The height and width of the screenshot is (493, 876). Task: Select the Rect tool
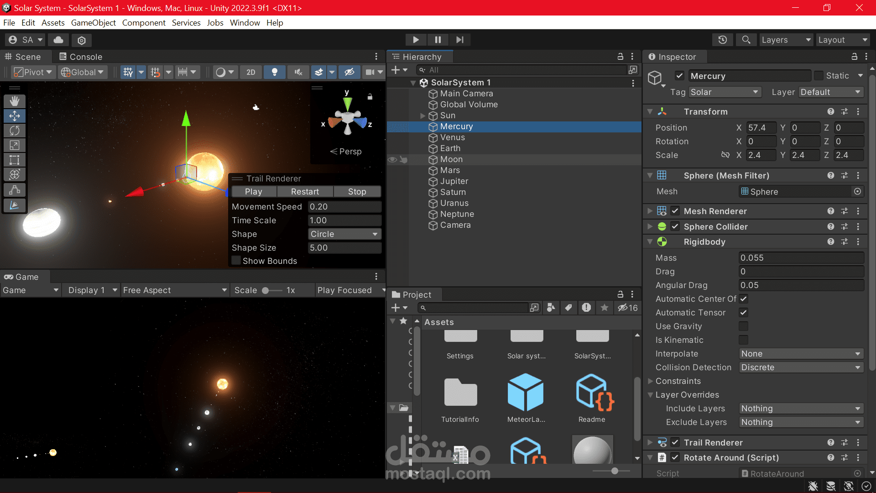click(15, 160)
